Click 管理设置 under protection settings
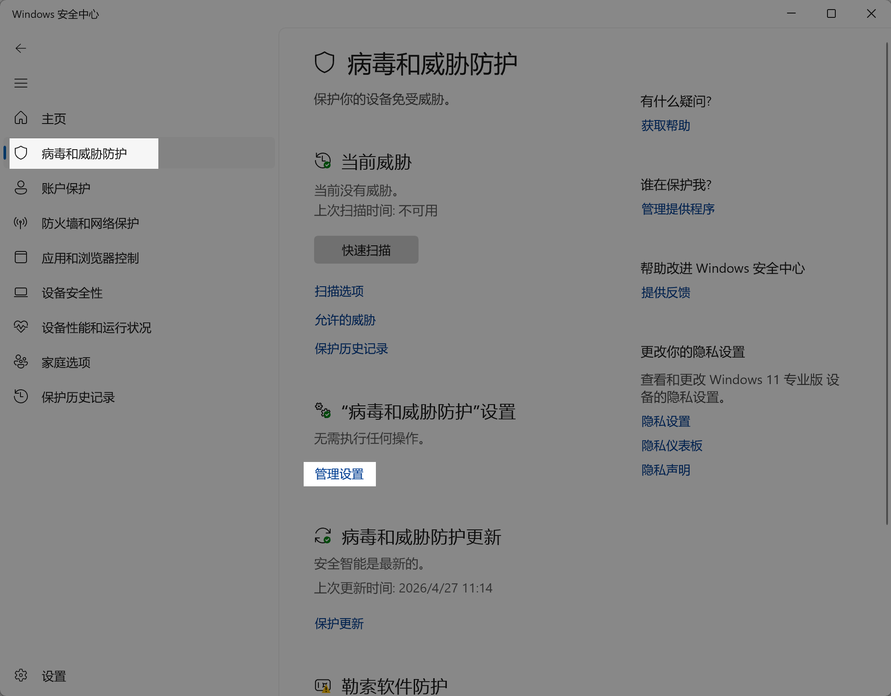 coord(339,474)
